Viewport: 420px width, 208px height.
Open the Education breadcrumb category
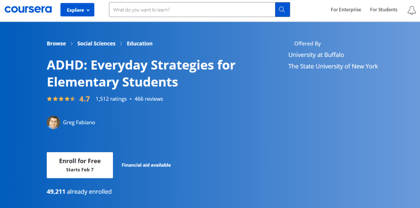pos(140,44)
